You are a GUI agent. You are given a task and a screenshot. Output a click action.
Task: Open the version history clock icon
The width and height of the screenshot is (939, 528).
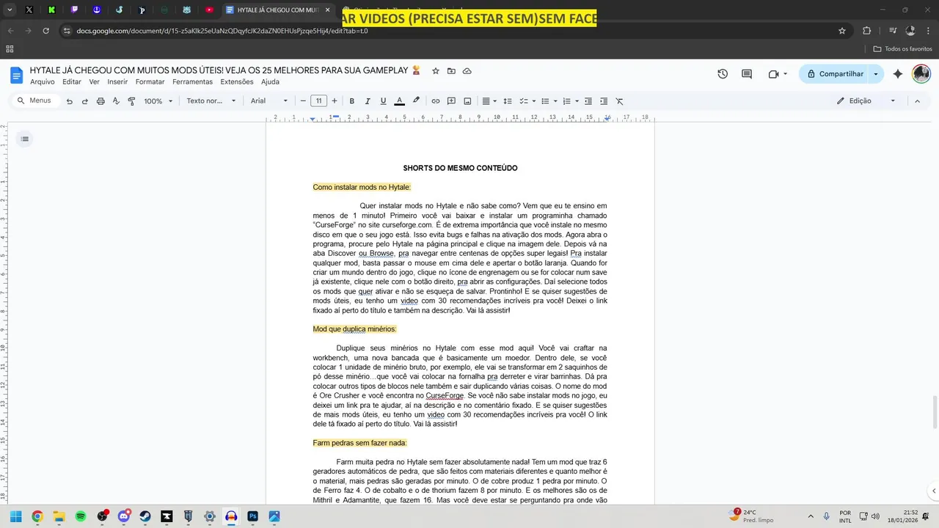(x=723, y=74)
